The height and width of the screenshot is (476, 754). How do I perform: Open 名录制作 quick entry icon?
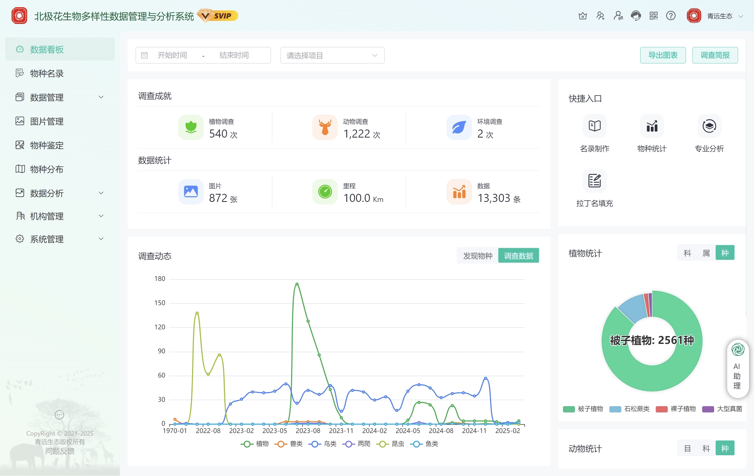click(x=594, y=126)
